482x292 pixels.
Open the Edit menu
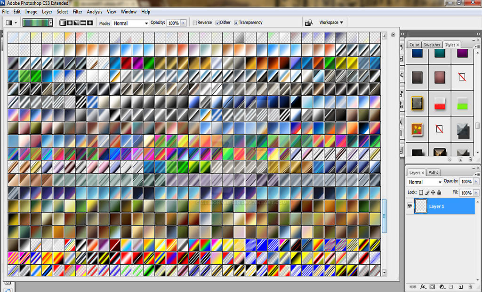pos(17,12)
